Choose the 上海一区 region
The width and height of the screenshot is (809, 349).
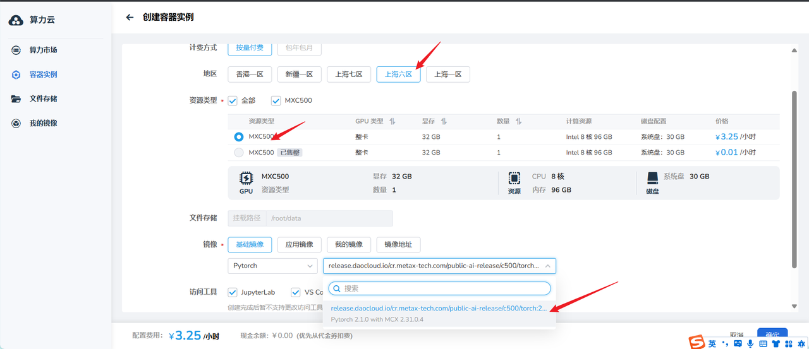pos(448,74)
